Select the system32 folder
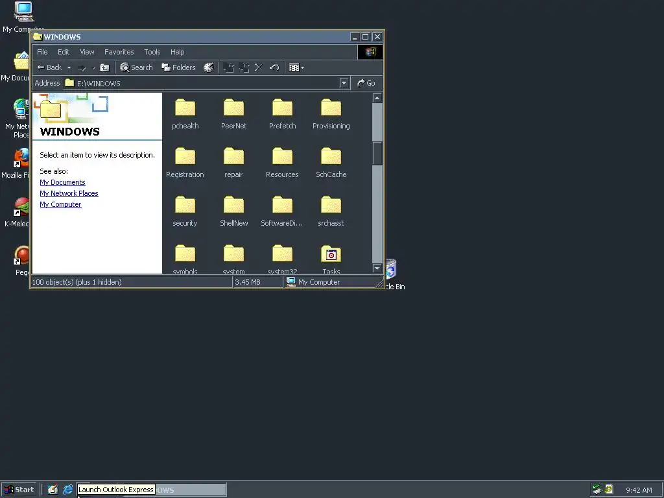This screenshot has width=664, height=498. (283, 259)
